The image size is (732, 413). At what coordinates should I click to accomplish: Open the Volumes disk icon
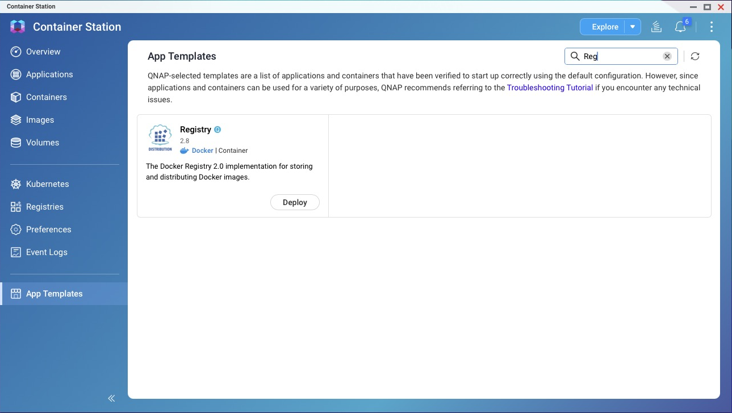(16, 143)
